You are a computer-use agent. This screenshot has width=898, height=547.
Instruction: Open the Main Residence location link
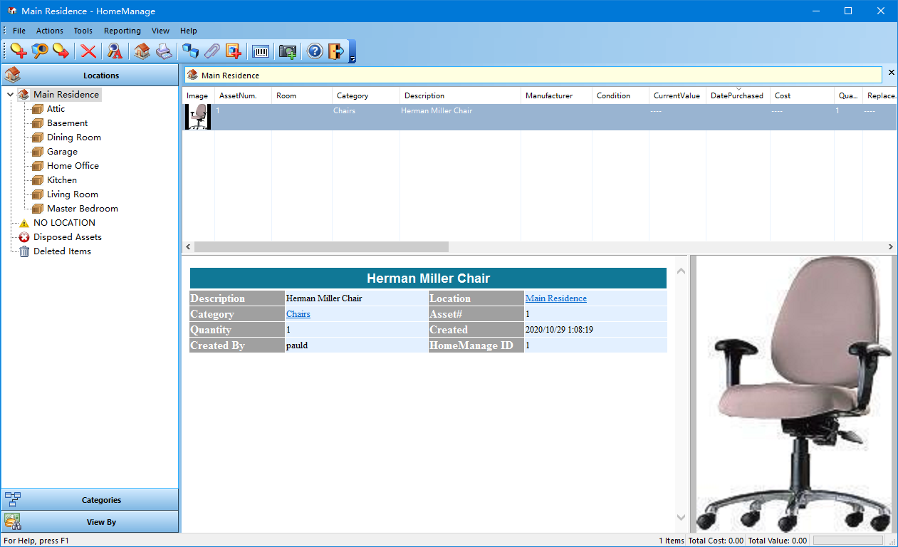click(555, 298)
